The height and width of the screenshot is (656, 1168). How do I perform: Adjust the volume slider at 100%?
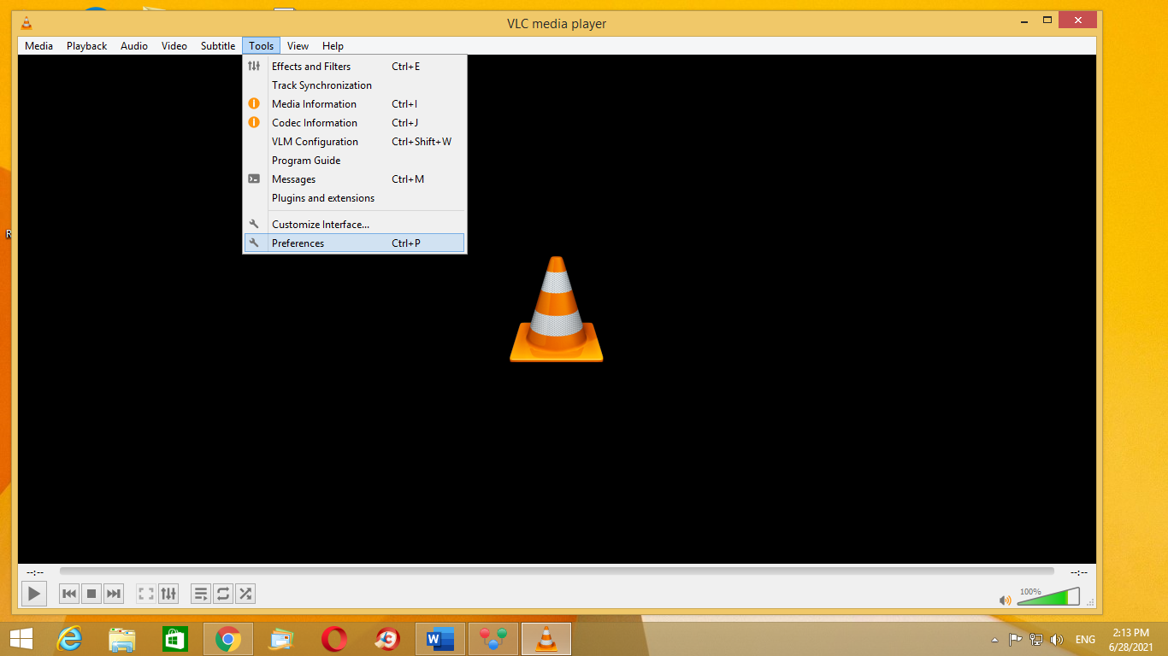(x=1048, y=596)
